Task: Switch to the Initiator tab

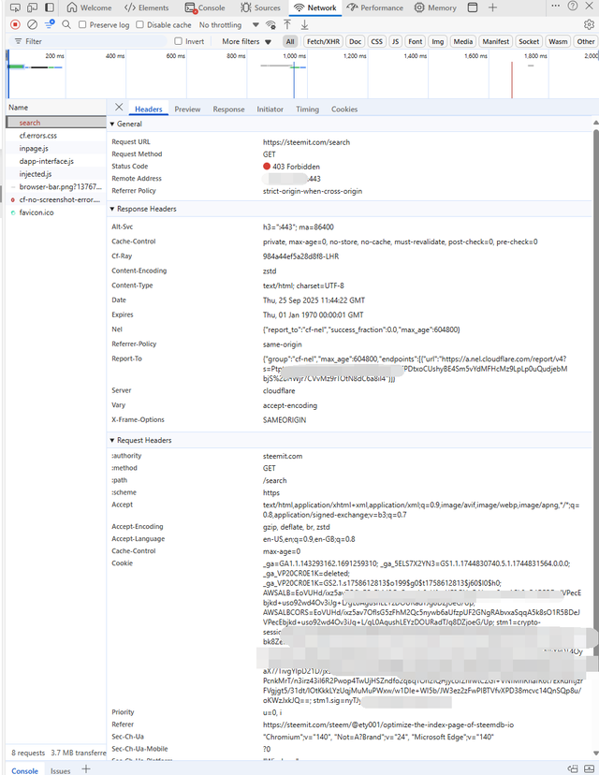Action: tap(270, 110)
